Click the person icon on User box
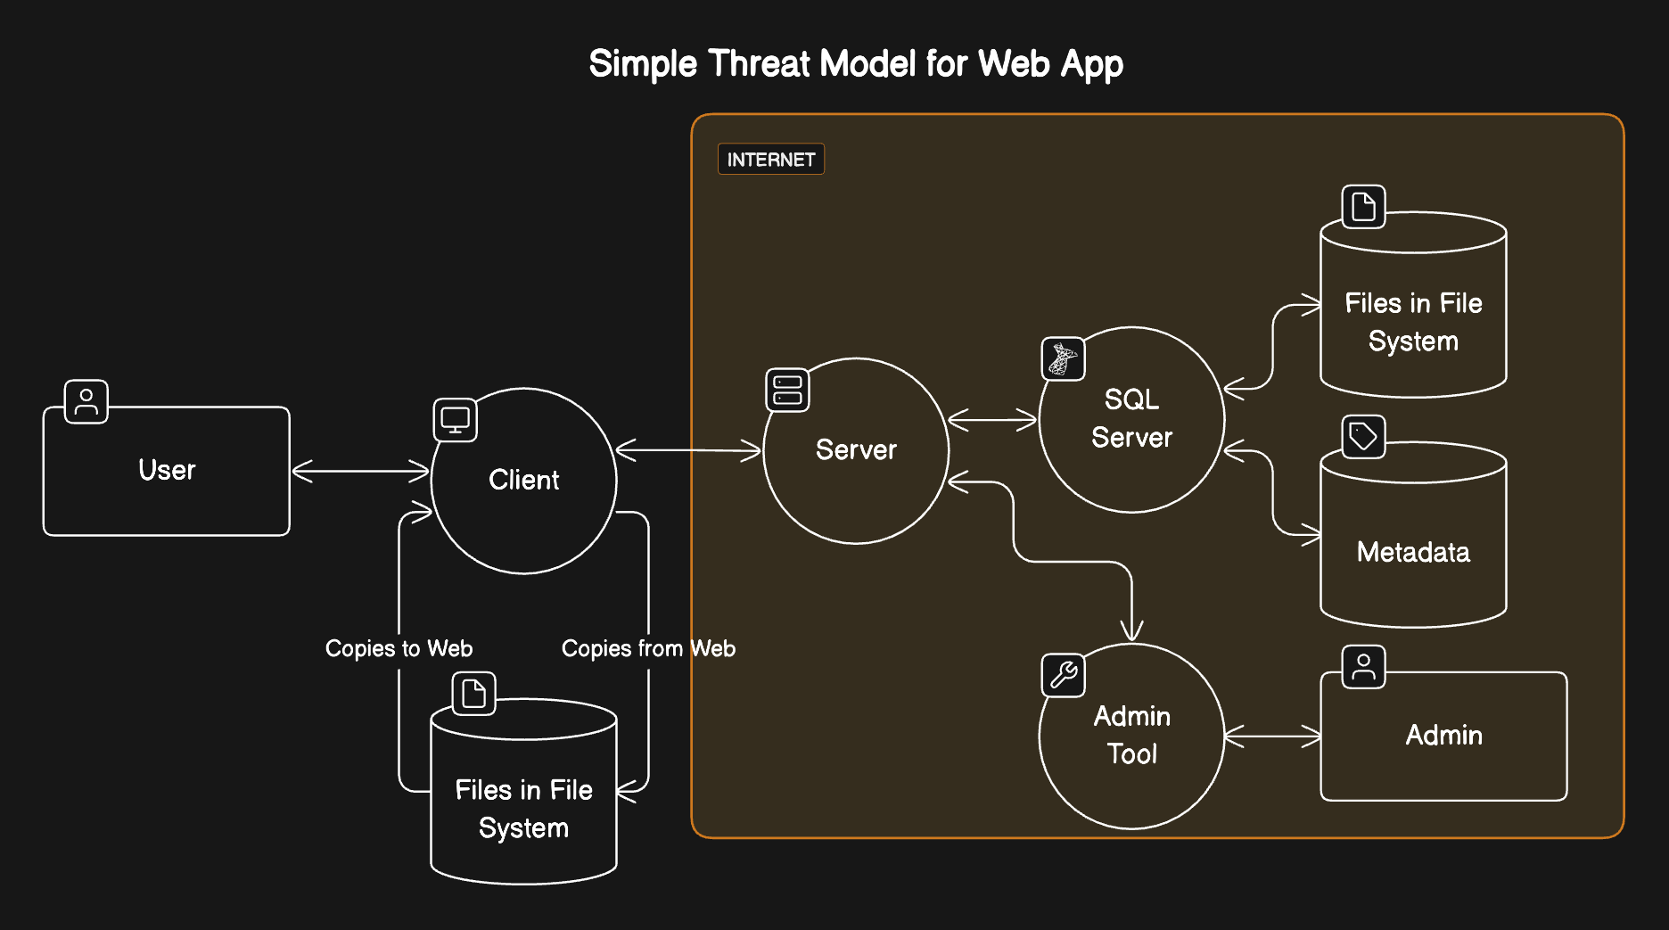 [x=86, y=401]
